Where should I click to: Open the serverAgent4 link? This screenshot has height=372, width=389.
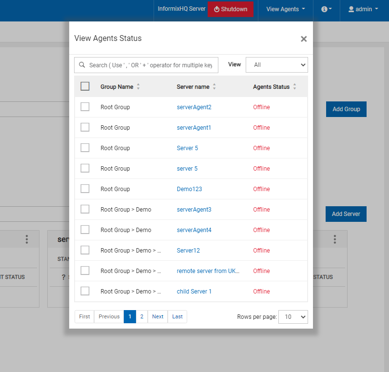click(194, 230)
